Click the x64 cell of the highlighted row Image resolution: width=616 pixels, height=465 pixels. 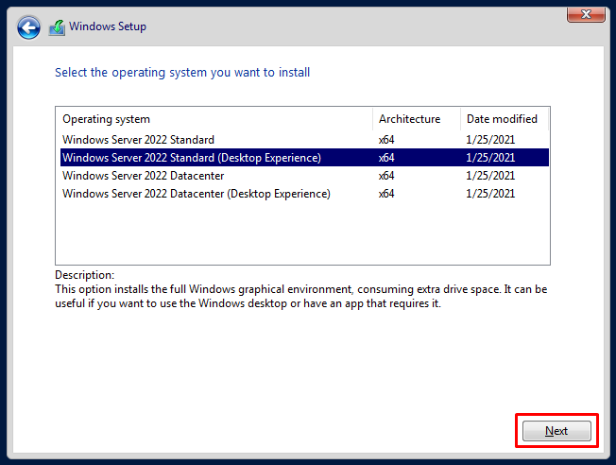click(x=386, y=158)
